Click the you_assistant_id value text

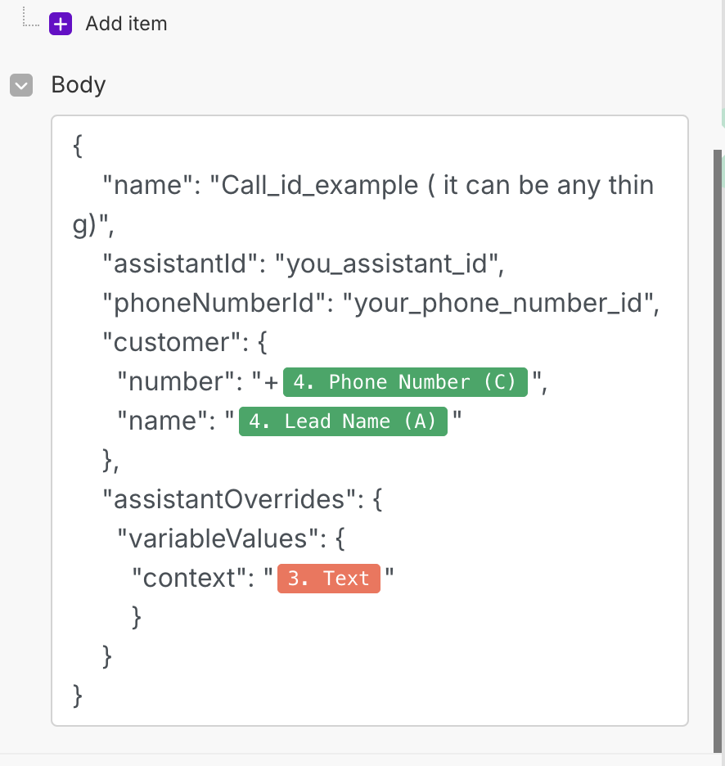click(x=388, y=264)
